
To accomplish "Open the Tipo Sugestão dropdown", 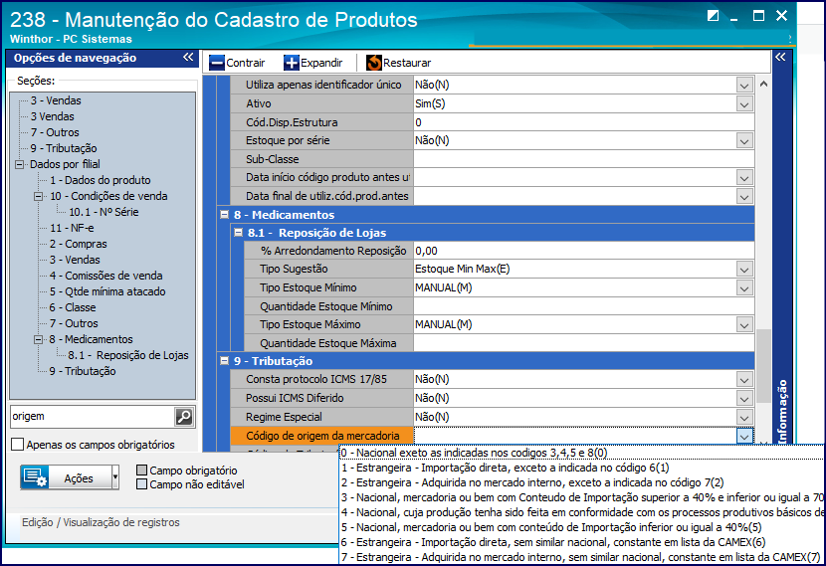I will click(x=743, y=270).
